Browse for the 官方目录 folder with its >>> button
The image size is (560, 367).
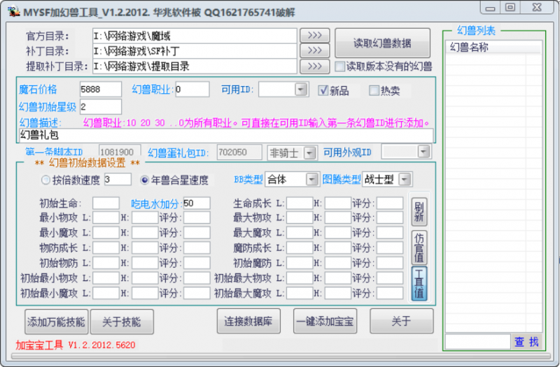click(314, 36)
